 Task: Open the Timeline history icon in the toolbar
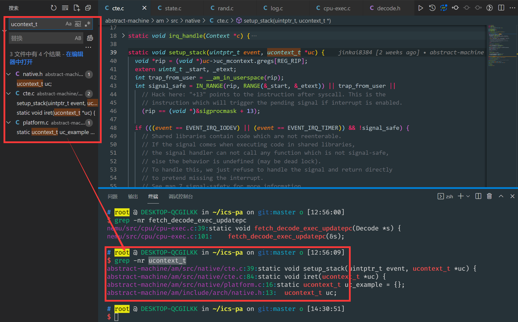432,8
